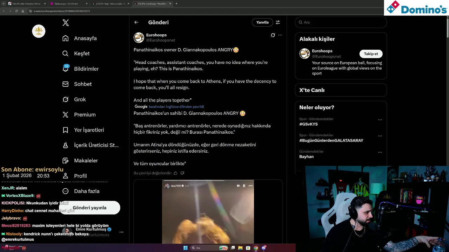Click the back arrow beside Gönderi

[x=136, y=22]
